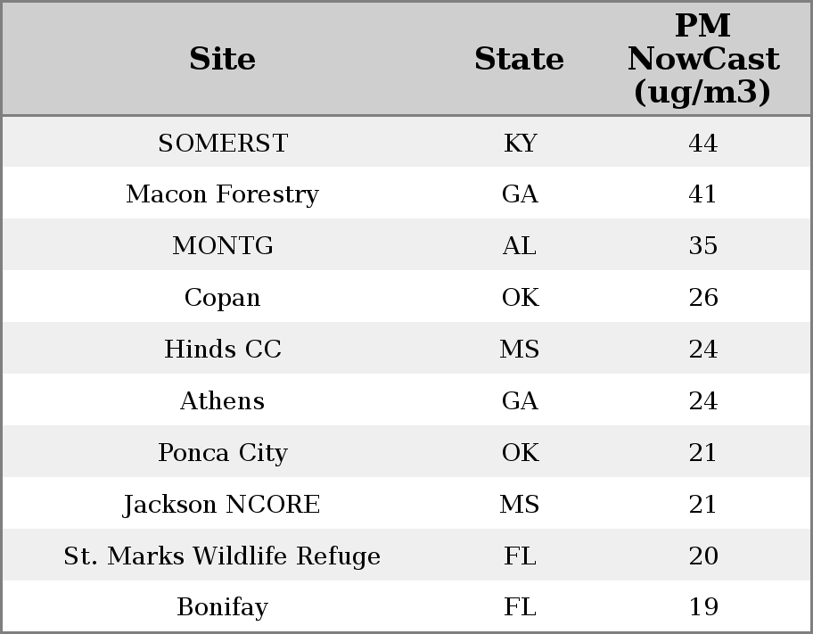Viewport: 813px width, 634px height.
Task: Select the Macon Forestry site cell
Action: coord(222,194)
